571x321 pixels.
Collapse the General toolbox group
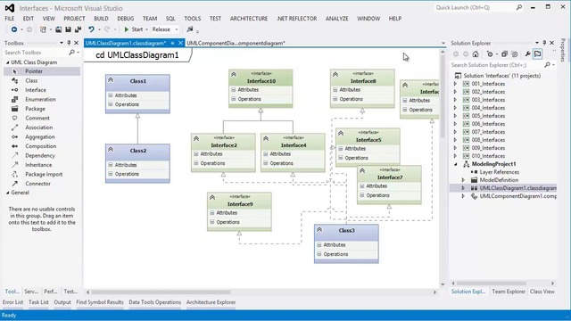point(7,193)
